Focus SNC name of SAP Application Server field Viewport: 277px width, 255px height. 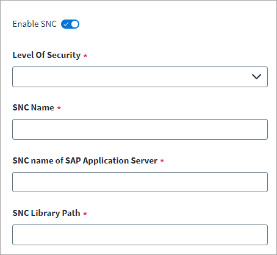tap(140, 182)
